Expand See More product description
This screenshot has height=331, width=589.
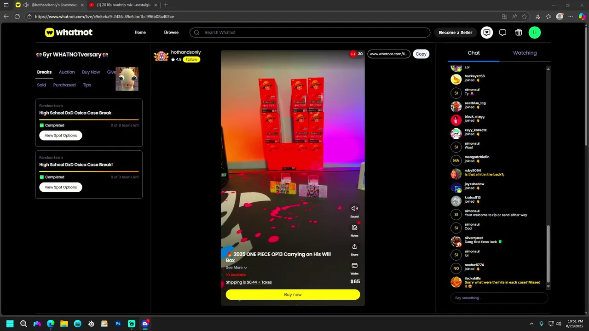(x=237, y=268)
